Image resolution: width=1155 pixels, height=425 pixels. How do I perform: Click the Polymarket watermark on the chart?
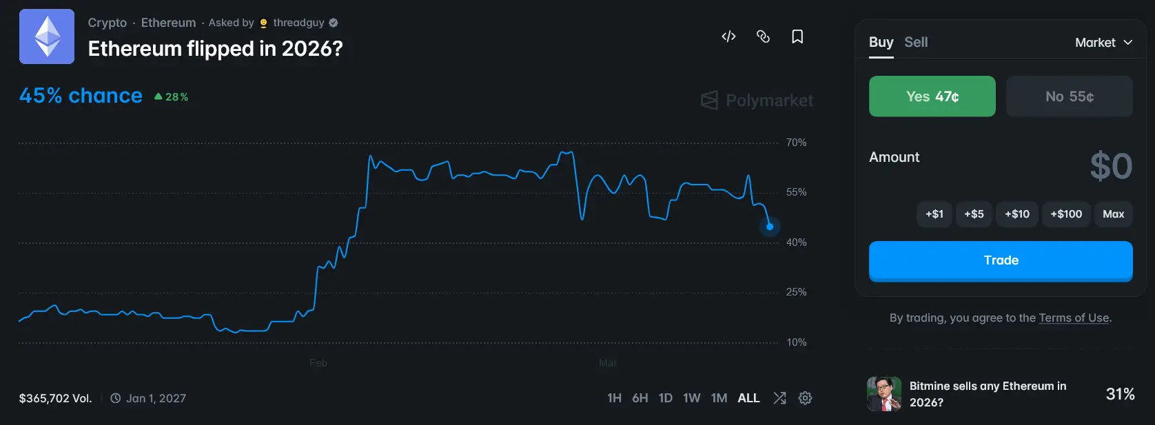[x=756, y=100]
